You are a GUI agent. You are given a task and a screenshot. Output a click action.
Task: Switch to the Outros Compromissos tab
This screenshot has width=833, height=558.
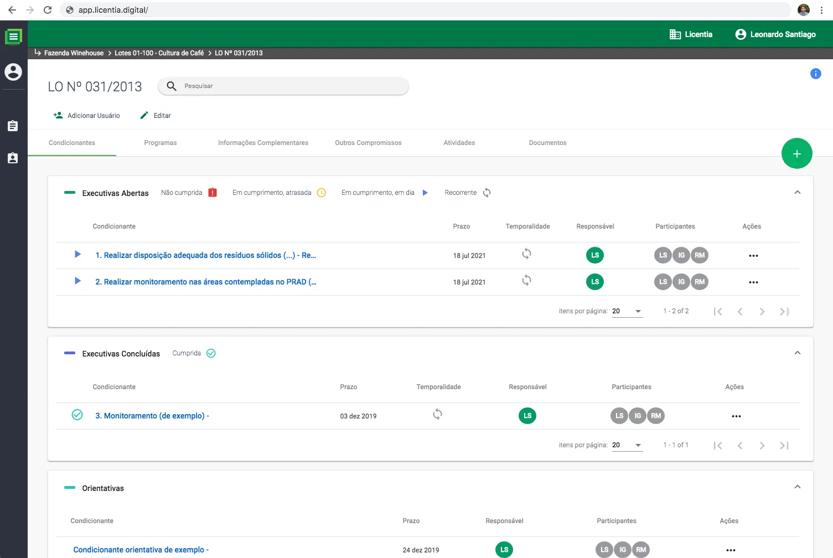368,143
